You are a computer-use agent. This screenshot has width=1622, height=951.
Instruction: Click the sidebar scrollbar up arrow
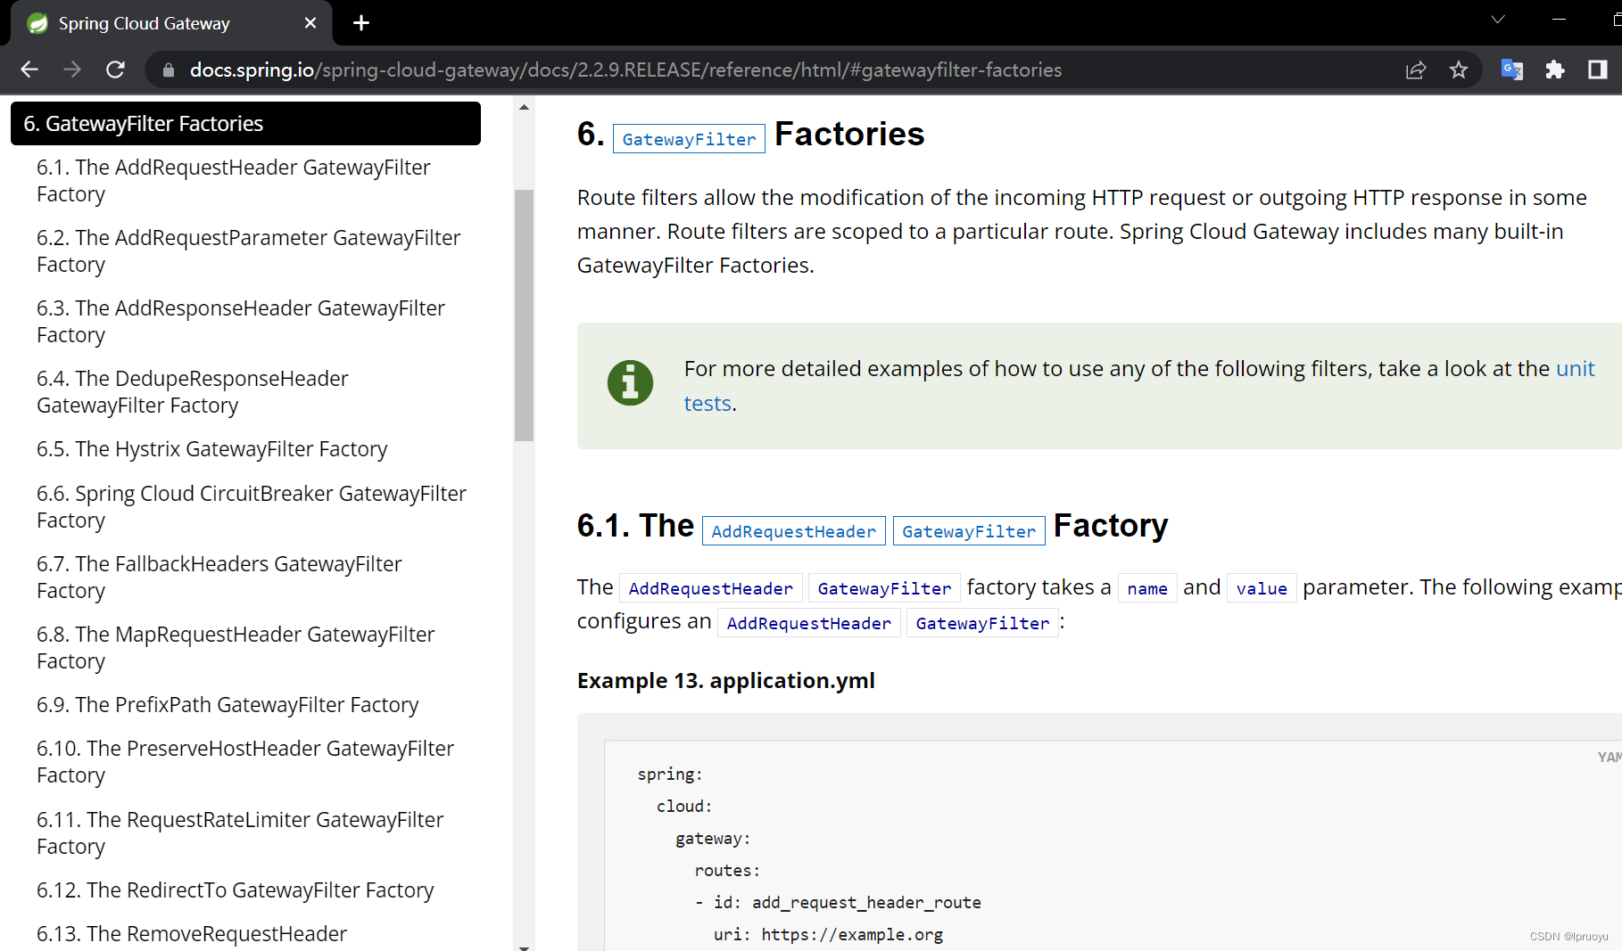tap(524, 107)
